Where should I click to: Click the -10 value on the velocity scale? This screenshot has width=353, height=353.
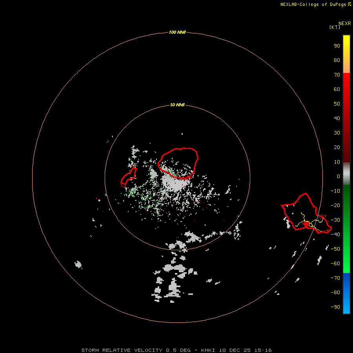tap(335, 191)
